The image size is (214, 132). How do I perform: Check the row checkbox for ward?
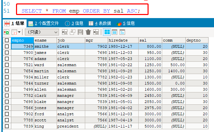point(7,65)
